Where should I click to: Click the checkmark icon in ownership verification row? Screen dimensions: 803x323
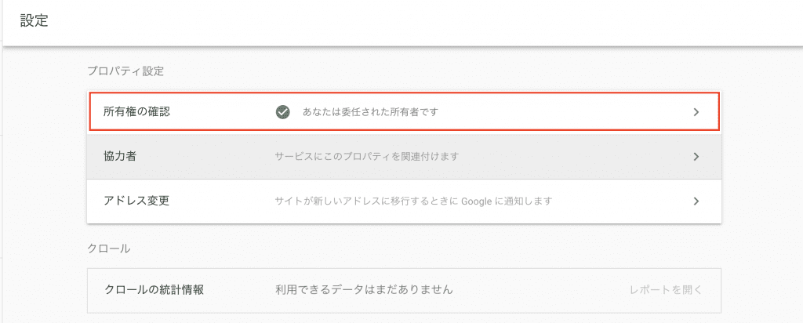tap(282, 112)
